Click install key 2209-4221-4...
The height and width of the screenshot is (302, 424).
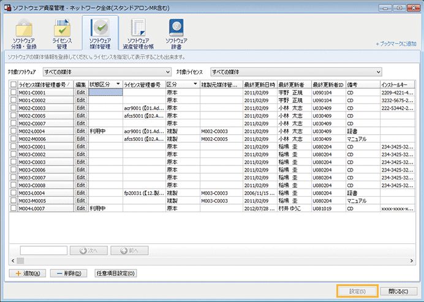tap(397, 92)
